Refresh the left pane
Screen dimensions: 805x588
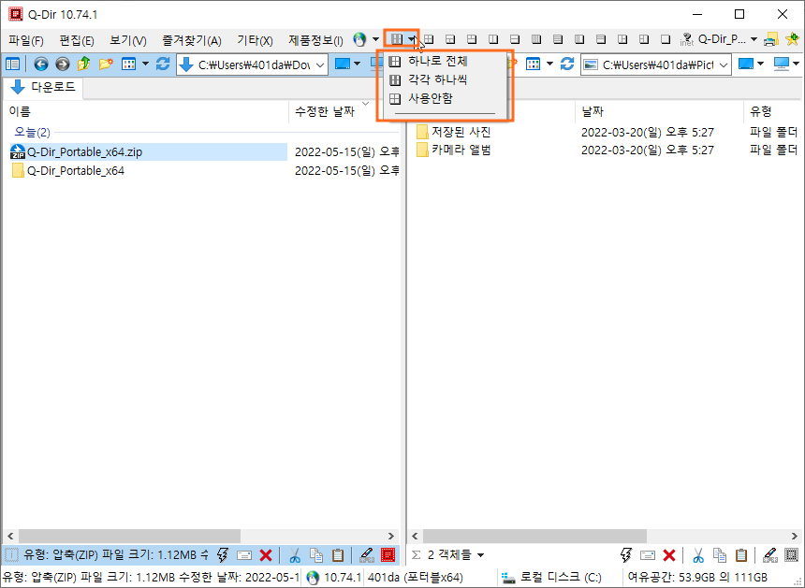coord(163,65)
